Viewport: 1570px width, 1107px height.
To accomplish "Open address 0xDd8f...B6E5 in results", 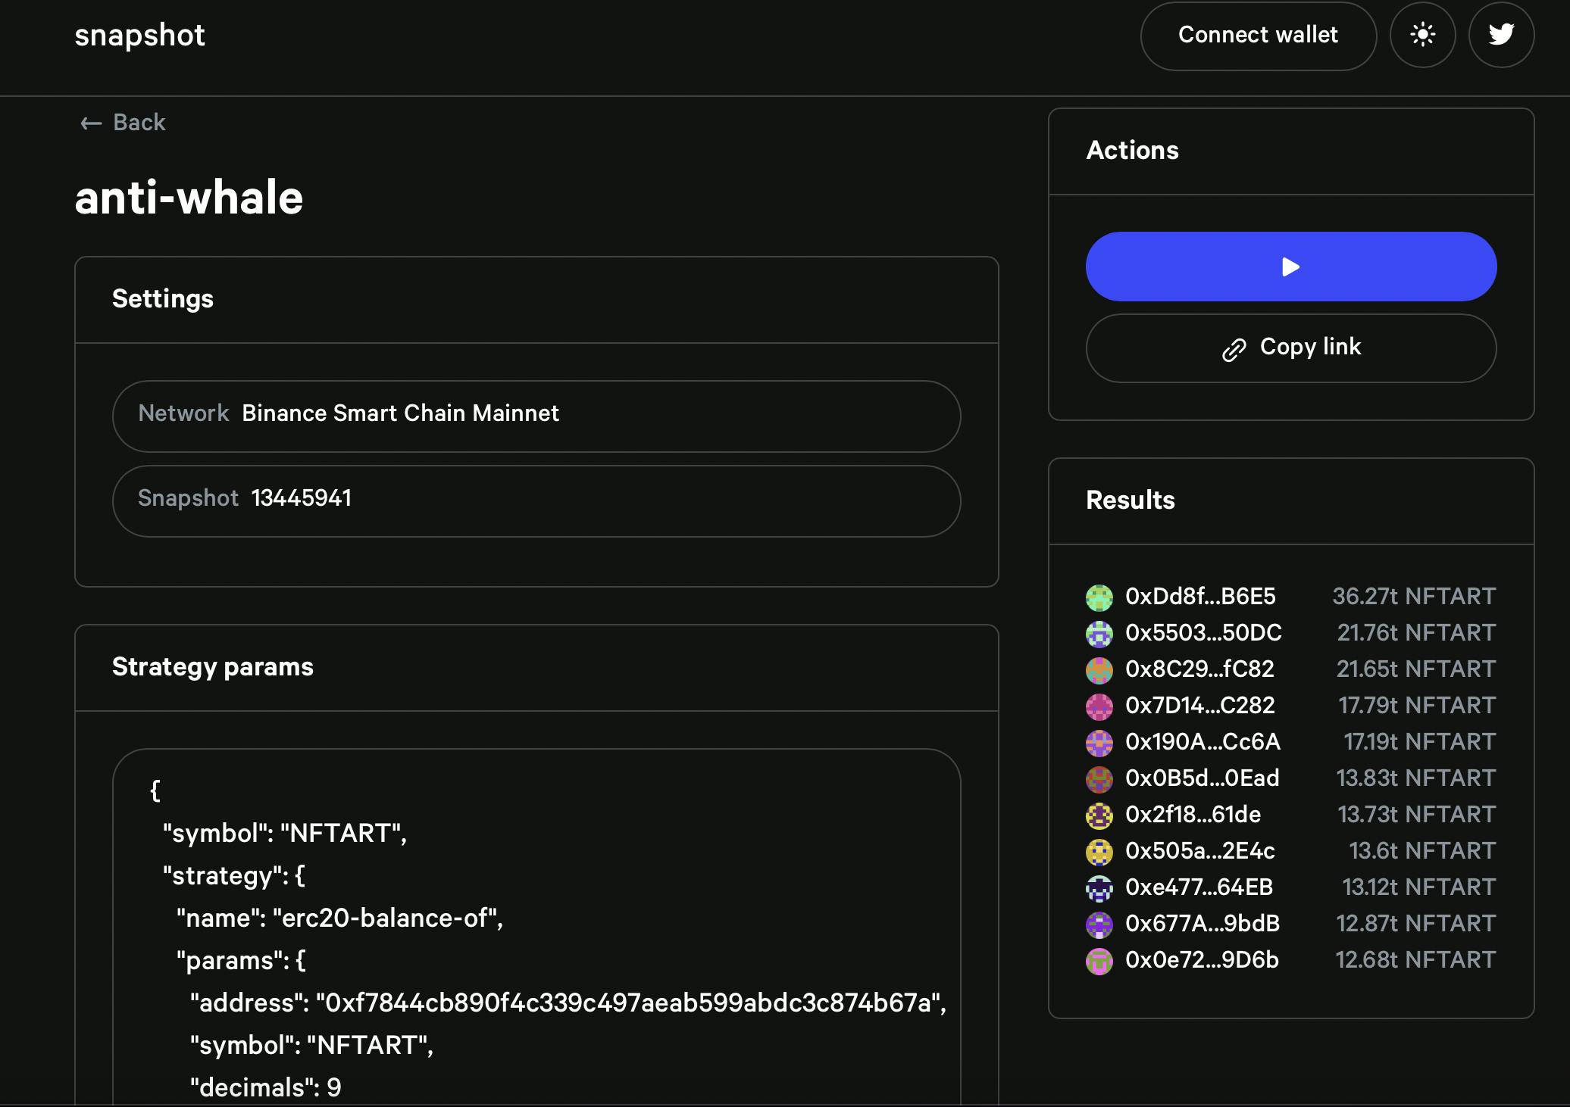I will (x=1200, y=597).
